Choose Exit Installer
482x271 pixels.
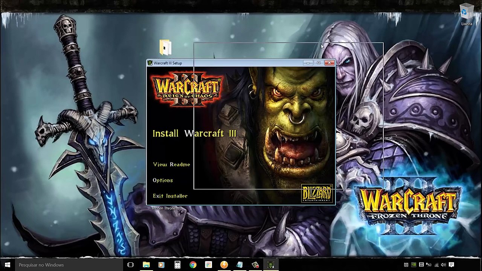(170, 196)
